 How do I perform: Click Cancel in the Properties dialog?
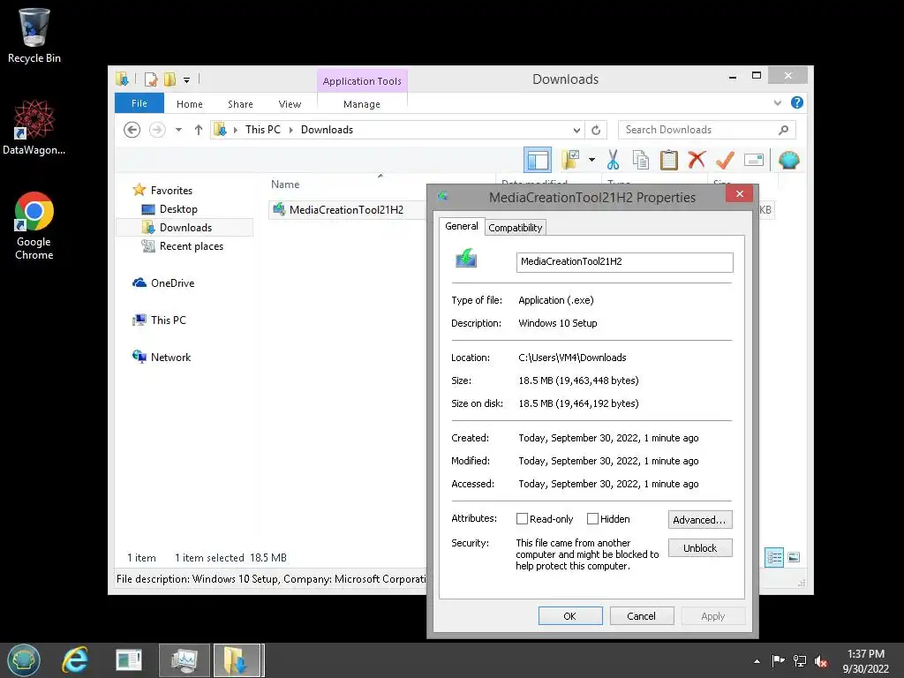pos(641,615)
